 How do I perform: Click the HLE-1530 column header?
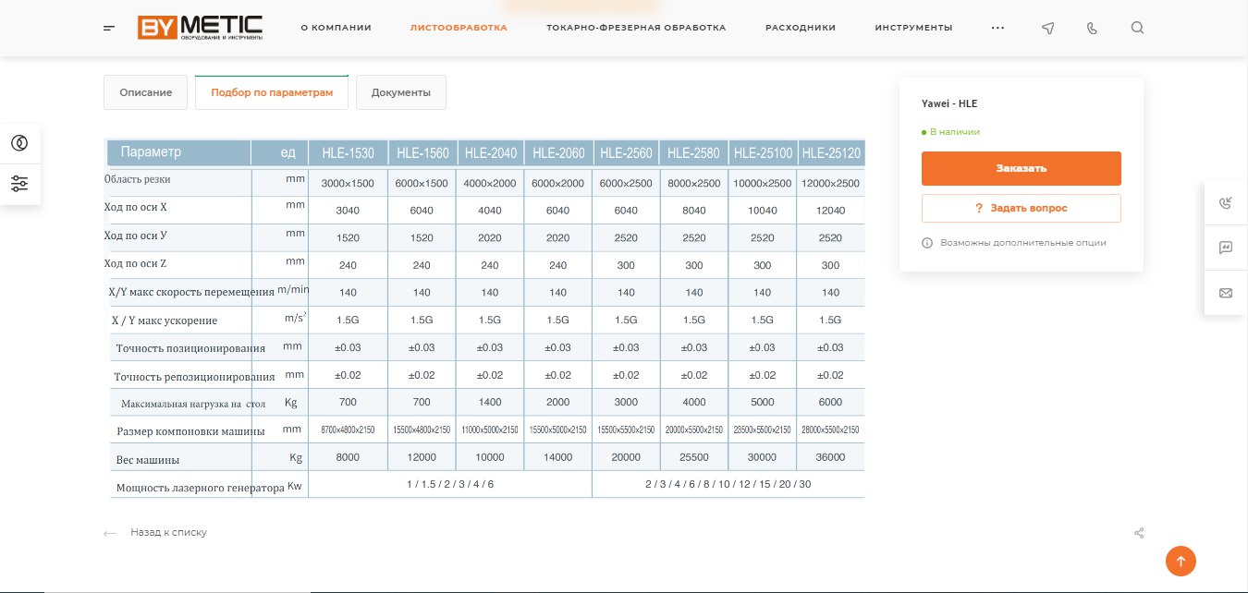[348, 153]
